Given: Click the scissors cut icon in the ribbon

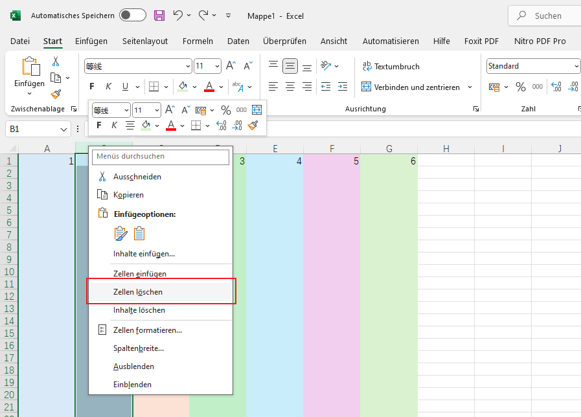Looking at the screenshot, I should pyautogui.click(x=56, y=61).
